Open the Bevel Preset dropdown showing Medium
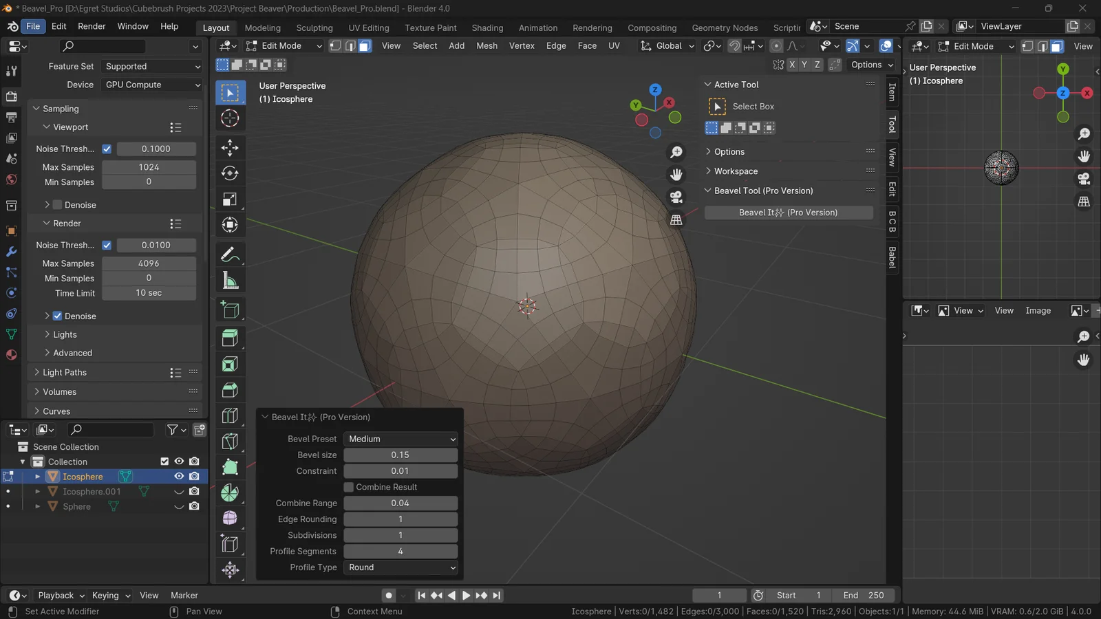 400,439
